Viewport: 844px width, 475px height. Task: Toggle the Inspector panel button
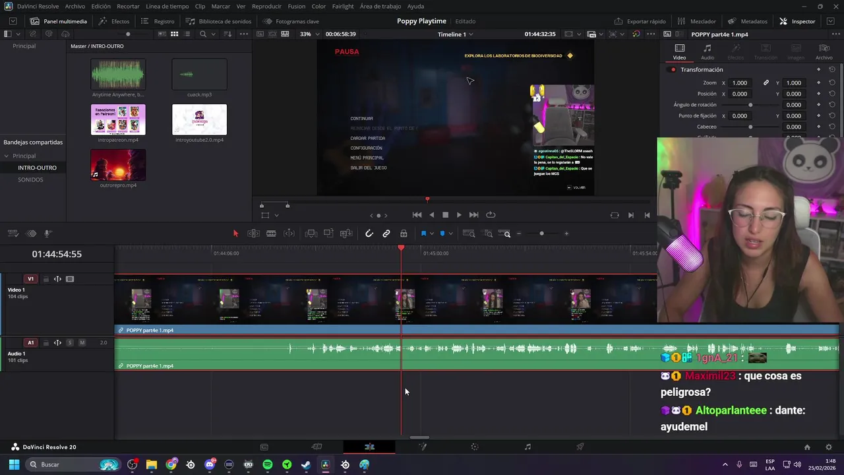coord(797,21)
